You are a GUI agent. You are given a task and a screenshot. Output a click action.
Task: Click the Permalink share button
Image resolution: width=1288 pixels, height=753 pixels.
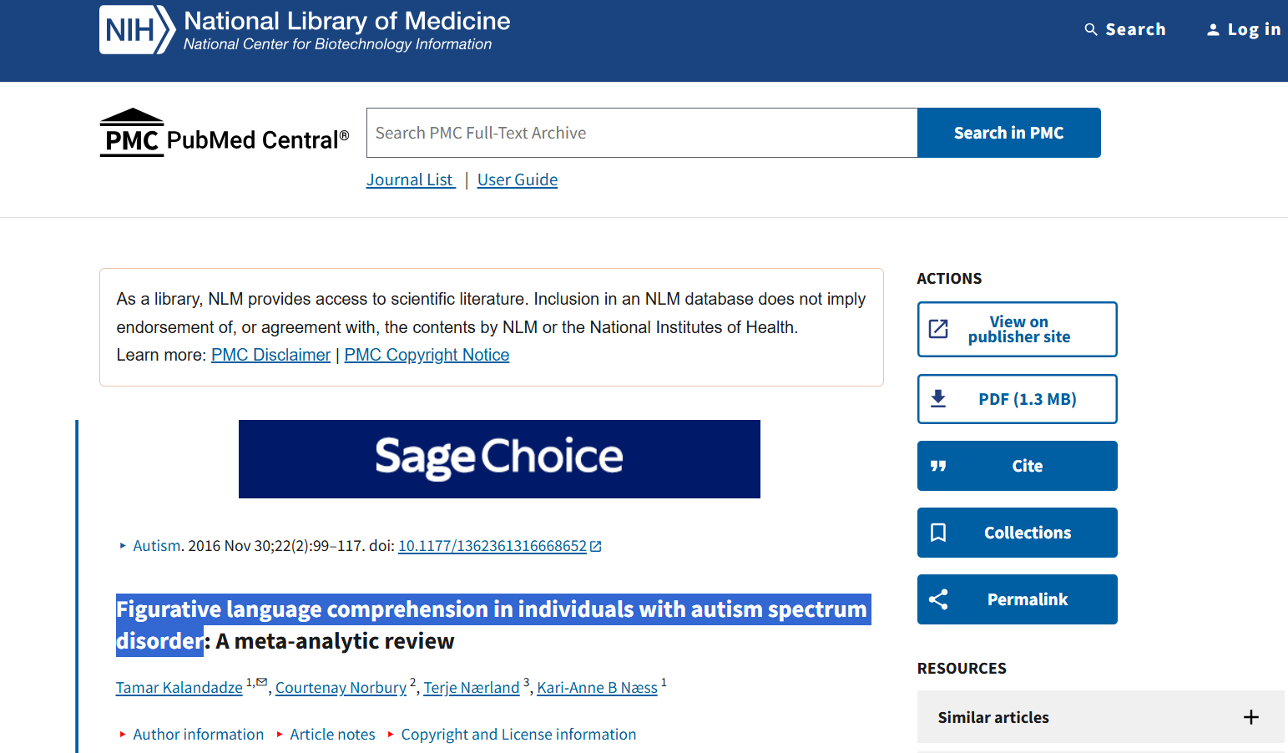click(1017, 599)
